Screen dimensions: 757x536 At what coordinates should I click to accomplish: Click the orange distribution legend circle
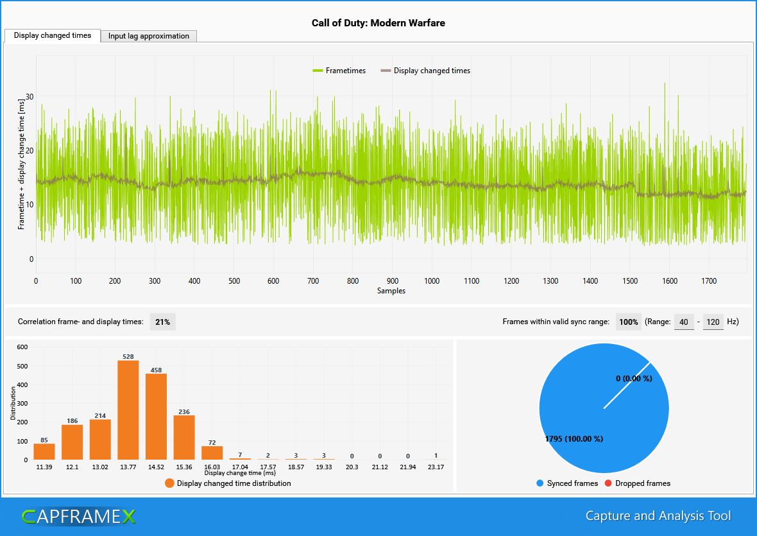click(x=169, y=482)
